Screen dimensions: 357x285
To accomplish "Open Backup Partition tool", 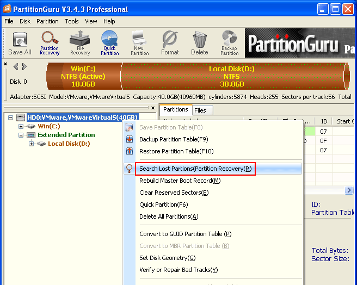I will (229, 44).
